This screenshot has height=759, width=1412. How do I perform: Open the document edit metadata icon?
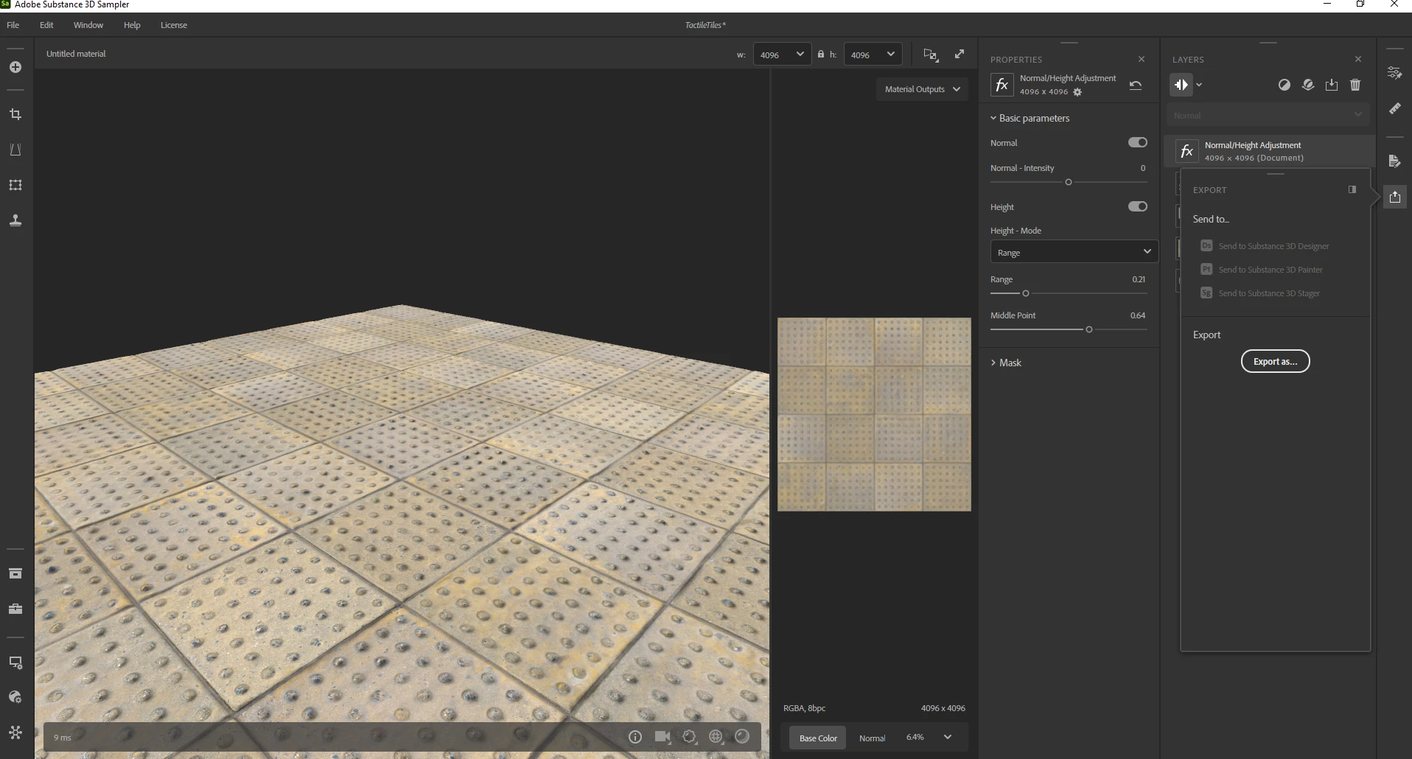(1395, 161)
